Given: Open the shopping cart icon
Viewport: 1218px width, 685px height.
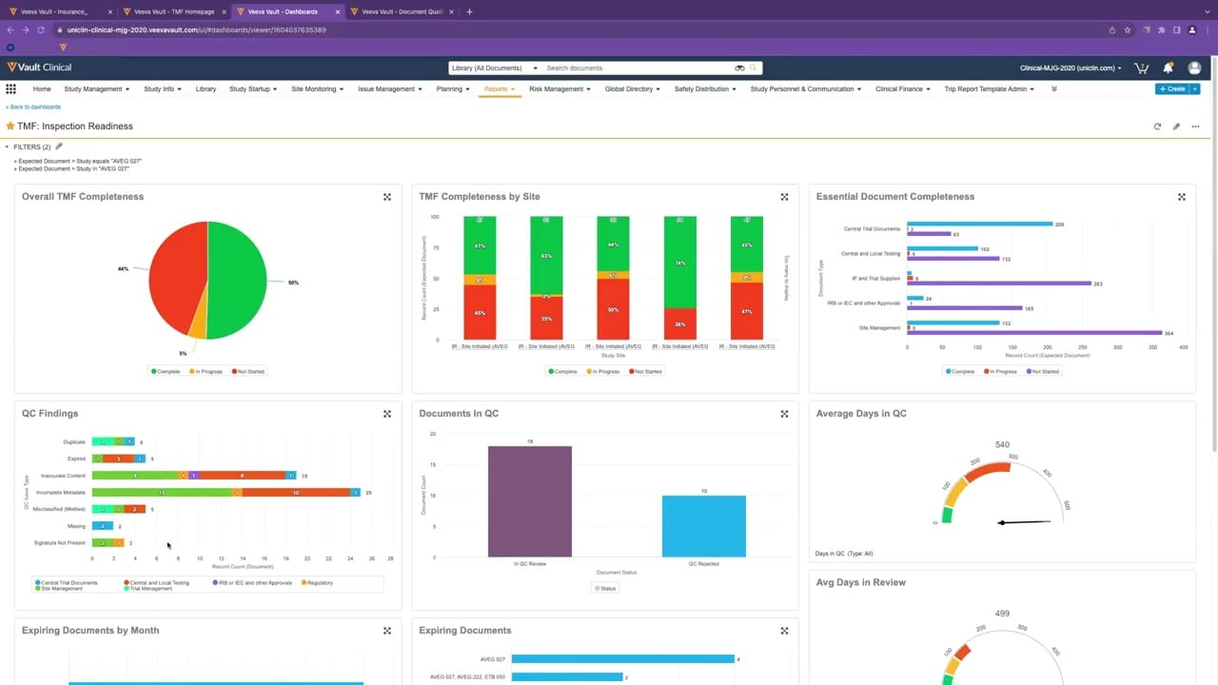Looking at the screenshot, I should [x=1141, y=68].
